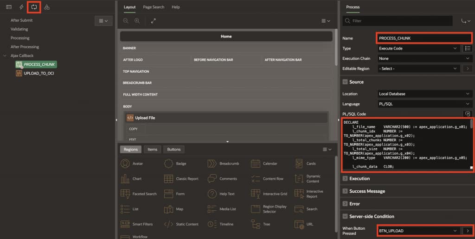Open the Shared Components tab icon
The width and height of the screenshot is (475, 239).
[x=47, y=7]
